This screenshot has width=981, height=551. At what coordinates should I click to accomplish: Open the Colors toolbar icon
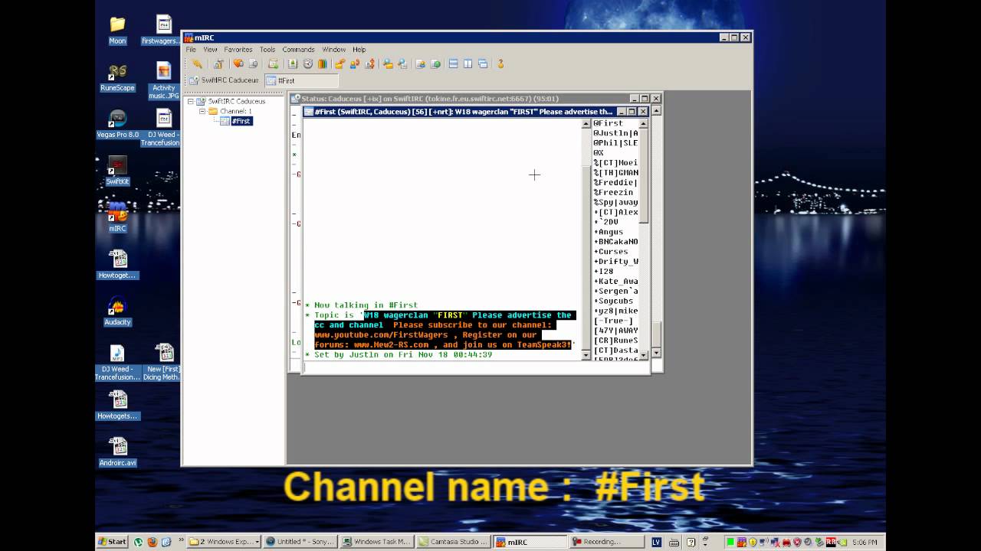coord(323,64)
